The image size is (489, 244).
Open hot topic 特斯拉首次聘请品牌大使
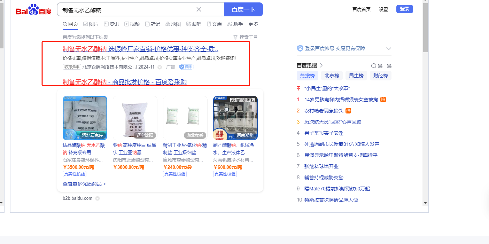coord(331,200)
